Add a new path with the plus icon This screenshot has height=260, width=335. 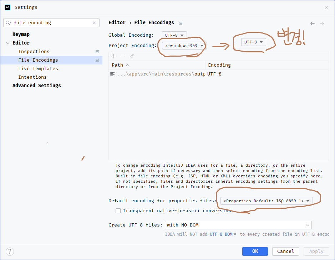113,56
